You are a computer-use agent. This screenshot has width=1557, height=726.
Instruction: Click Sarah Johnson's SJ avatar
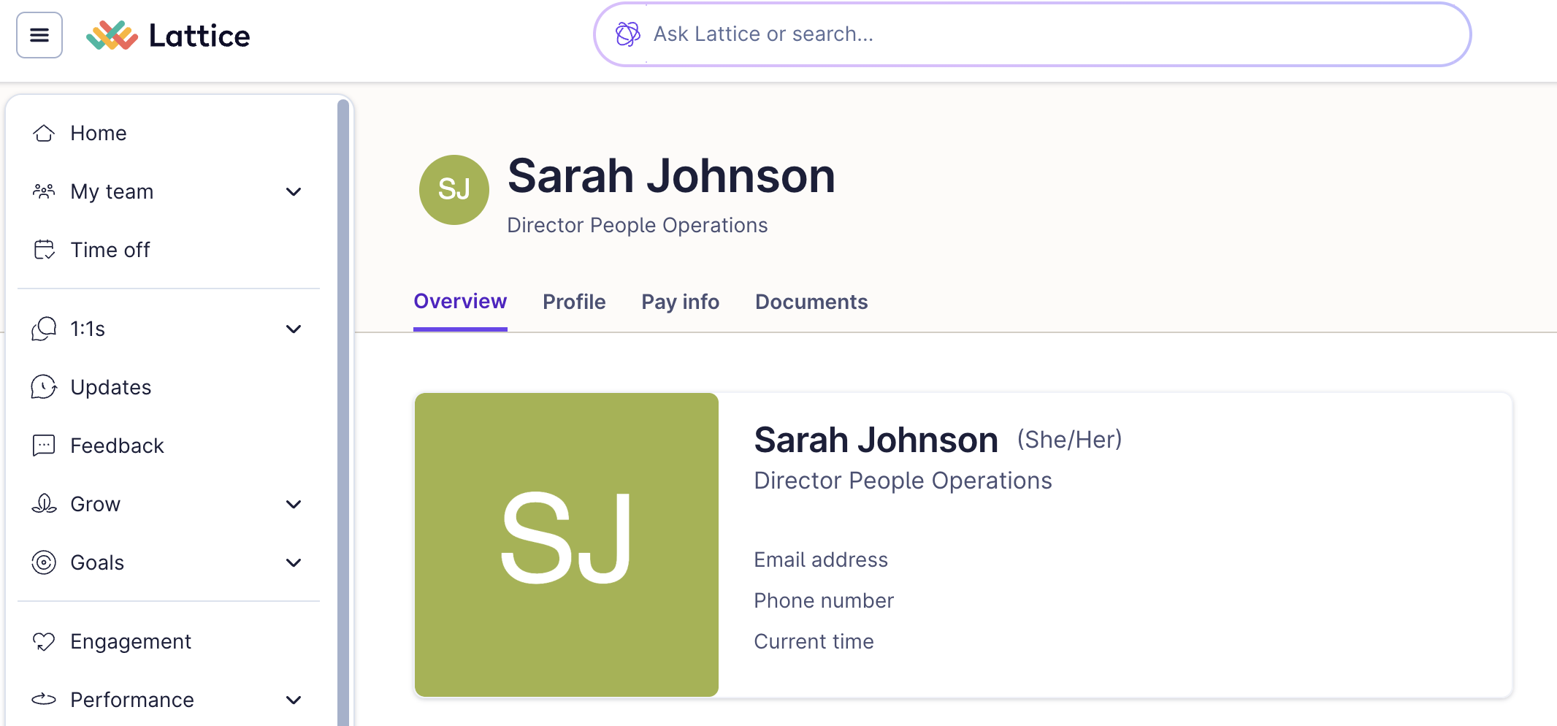(454, 190)
